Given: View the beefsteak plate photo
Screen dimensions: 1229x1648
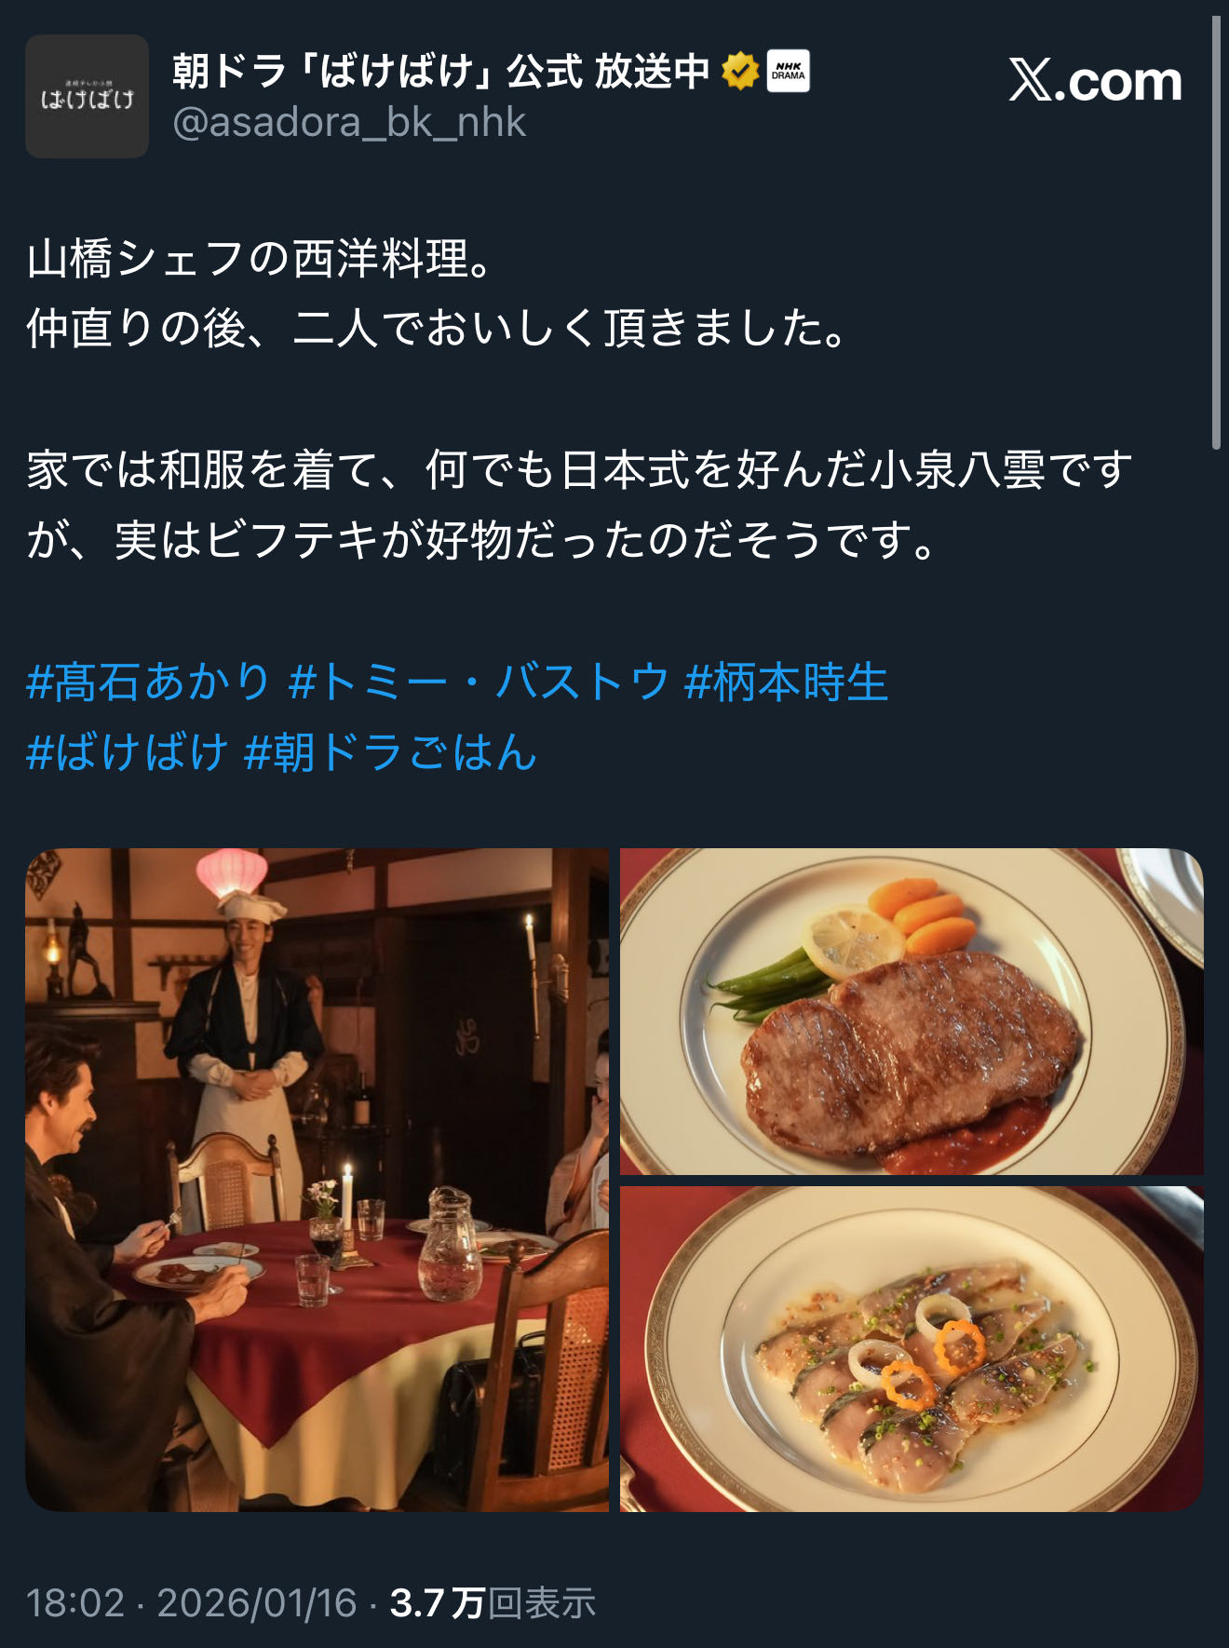Looking at the screenshot, I should (912, 1011).
